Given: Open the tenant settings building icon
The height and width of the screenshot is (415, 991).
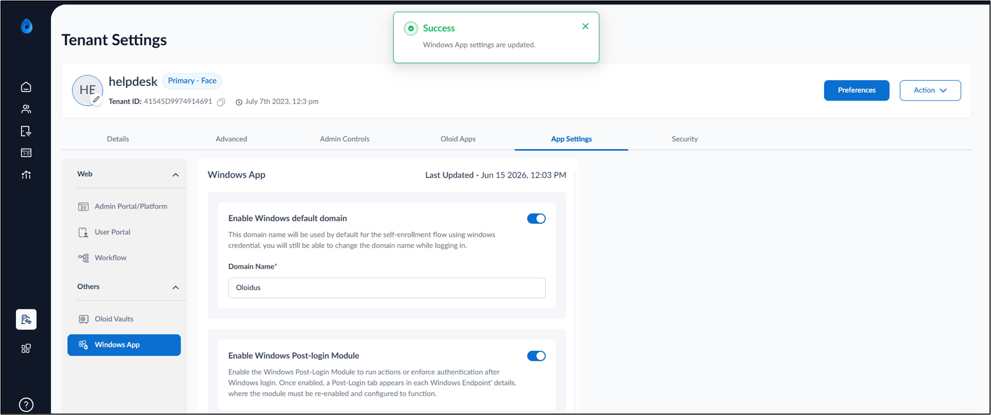Looking at the screenshot, I should 26,319.
